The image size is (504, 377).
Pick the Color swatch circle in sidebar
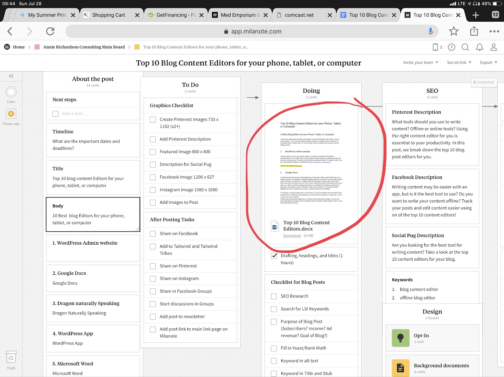(x=11, y=92)
